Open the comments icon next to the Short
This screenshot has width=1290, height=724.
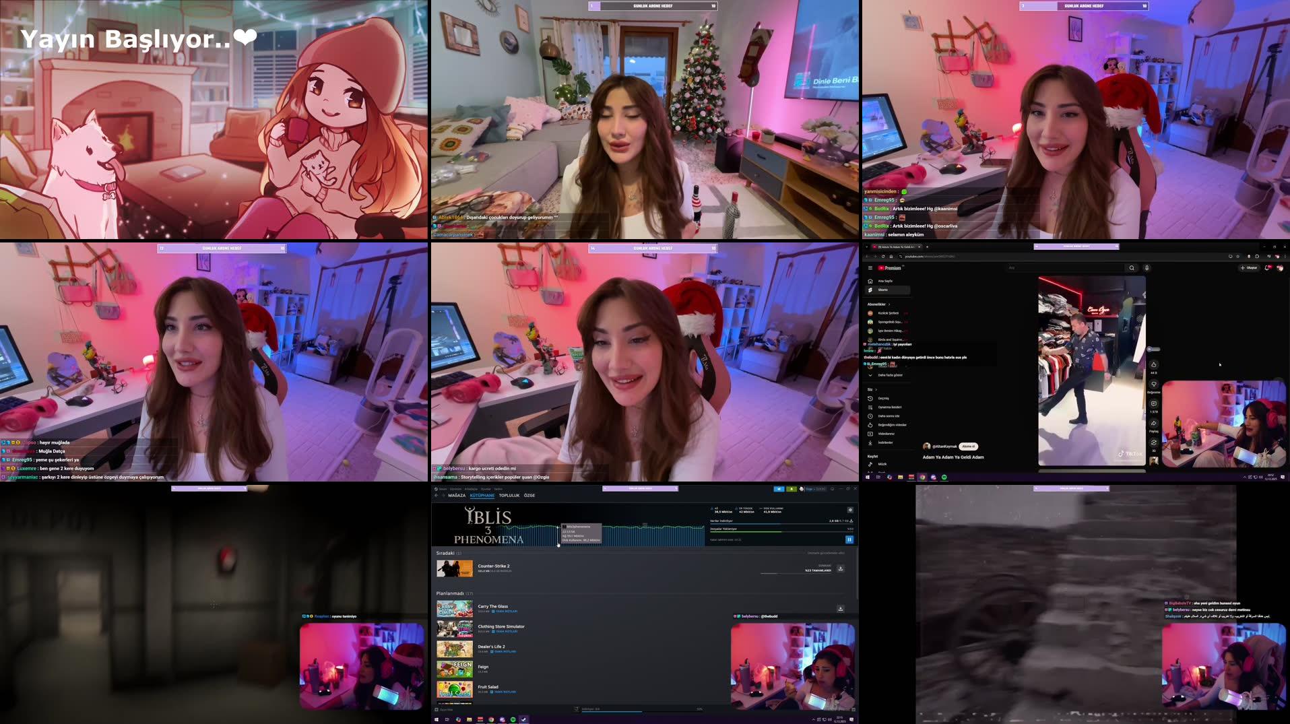pyautogui.click(x=1154, y=403)
